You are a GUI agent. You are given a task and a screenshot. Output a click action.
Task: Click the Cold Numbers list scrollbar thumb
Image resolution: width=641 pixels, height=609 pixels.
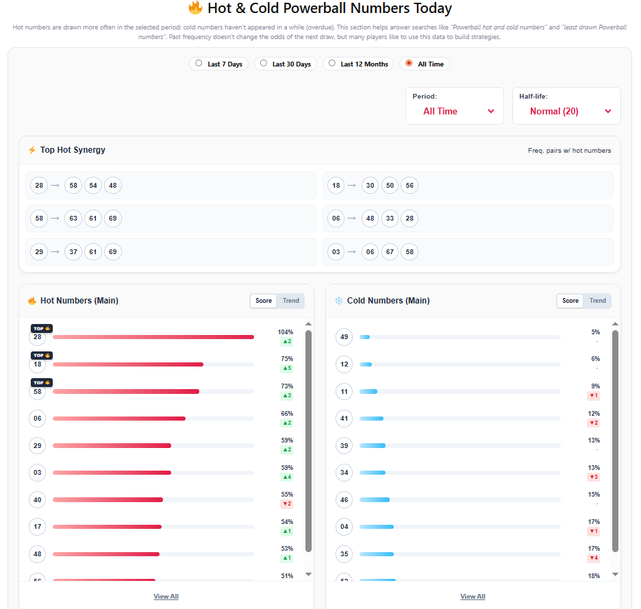615,438
